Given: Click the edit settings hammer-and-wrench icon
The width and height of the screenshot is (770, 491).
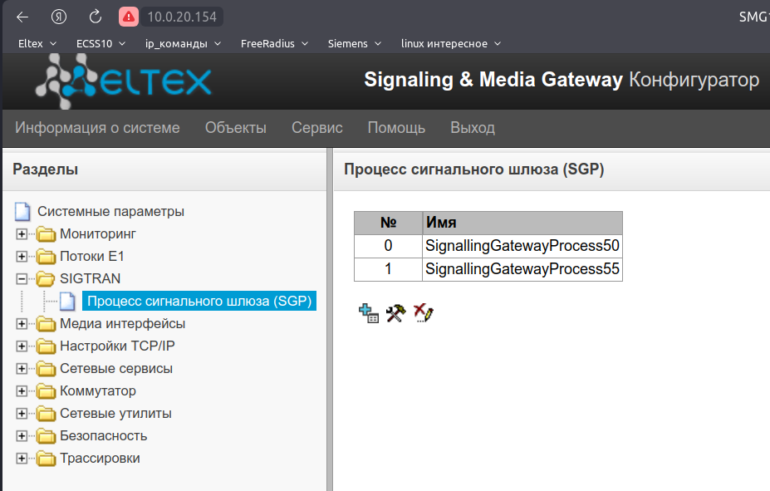Looking at the screenshot, I should point(395,313).
